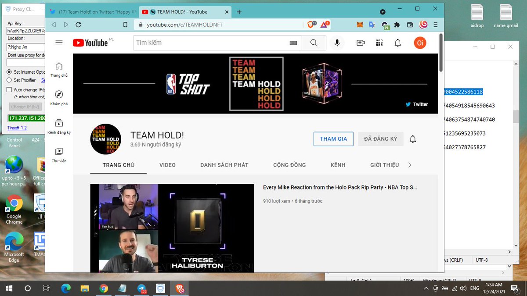Click the Twitter link on banner
The height and width of the screenshot is (296, 527).
coord(417,104)
